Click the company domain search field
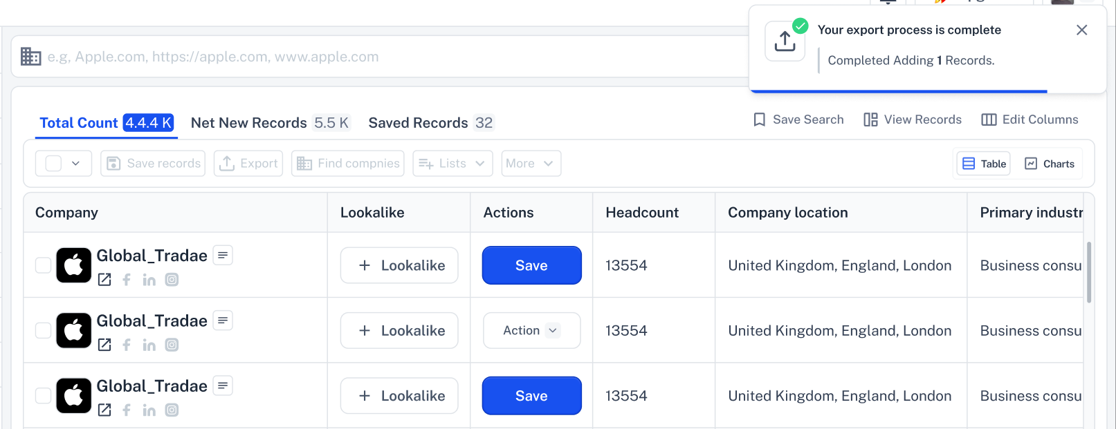 click(381, 57)
